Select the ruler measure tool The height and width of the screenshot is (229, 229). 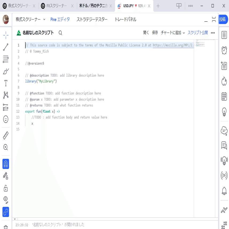coord(6,135)
